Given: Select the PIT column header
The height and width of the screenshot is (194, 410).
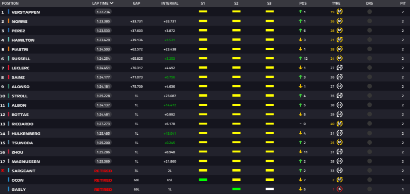Looking at the screenshot, I should coord(403,3).
